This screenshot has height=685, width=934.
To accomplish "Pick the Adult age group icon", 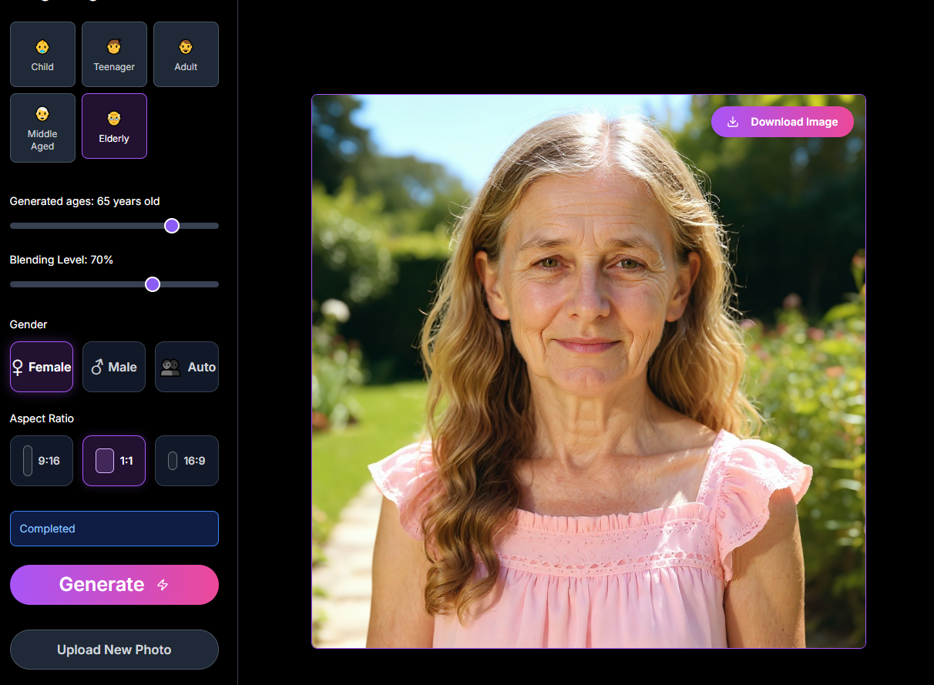I will click(x=186, y=47).
